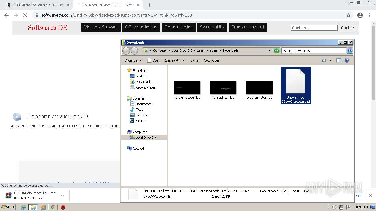376x211 pixels.
Task: Launch Internet Explorer from taskbar
Action: point(23,207)
